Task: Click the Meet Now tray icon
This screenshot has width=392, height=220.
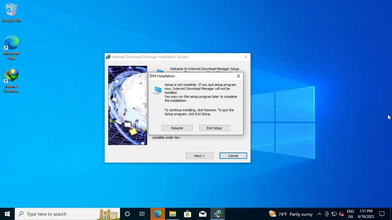Action: 327,214
